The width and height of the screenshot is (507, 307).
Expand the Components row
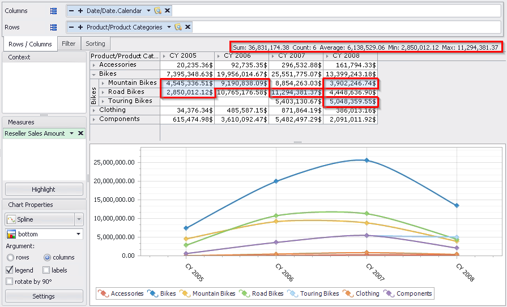click(x=94, y=119)
